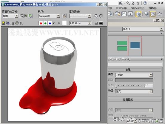Clear the rendered frame with X icon
The width and height of the screenshot is (165, 124).
pos(21,23)
